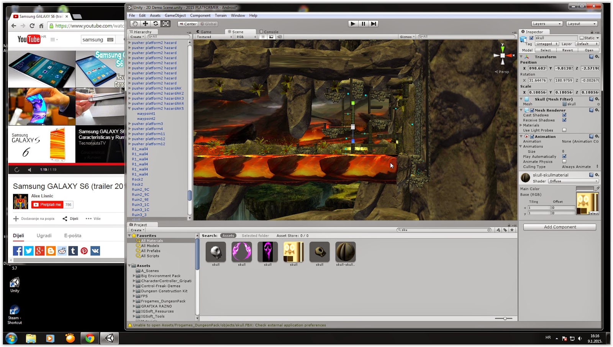
Task: Open the Transform component gear menu
Action: point(597,57)
